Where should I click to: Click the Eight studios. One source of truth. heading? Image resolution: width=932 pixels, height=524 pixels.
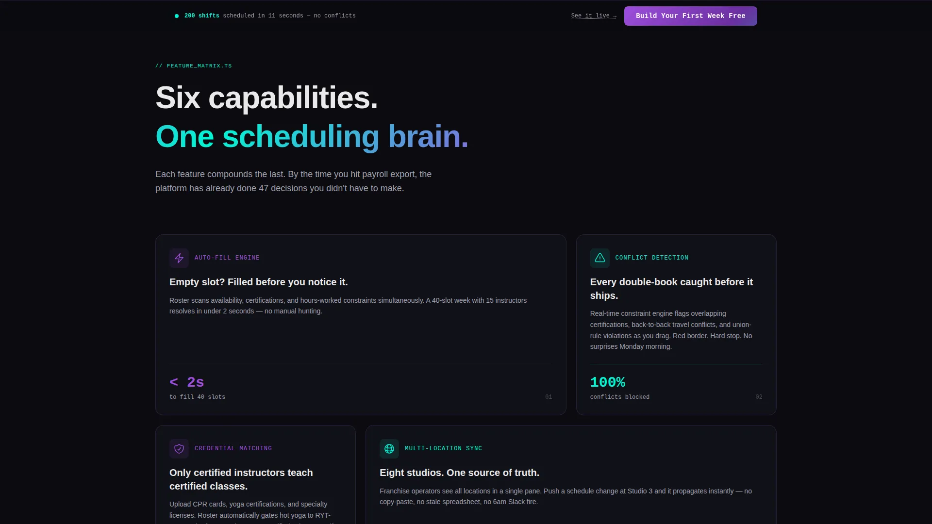coord(459,473)
